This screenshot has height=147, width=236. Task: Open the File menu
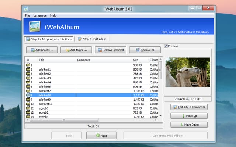[27, 15]
